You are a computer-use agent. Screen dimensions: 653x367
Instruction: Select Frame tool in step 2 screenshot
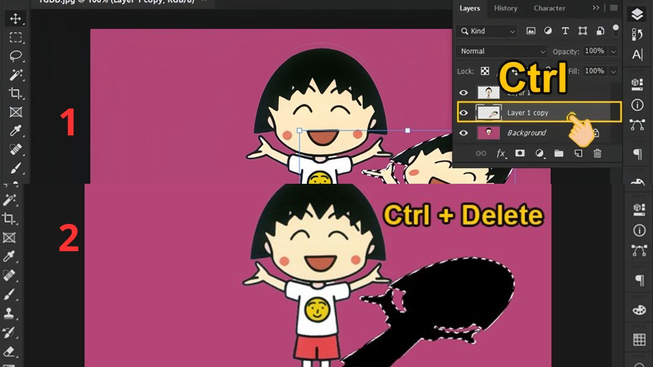(9, 238)
